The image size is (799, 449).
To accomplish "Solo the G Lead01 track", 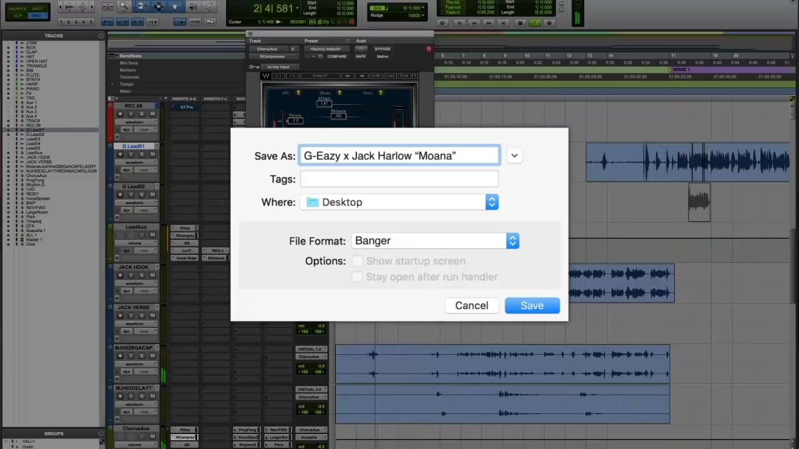I will click(x=142, y=154).
